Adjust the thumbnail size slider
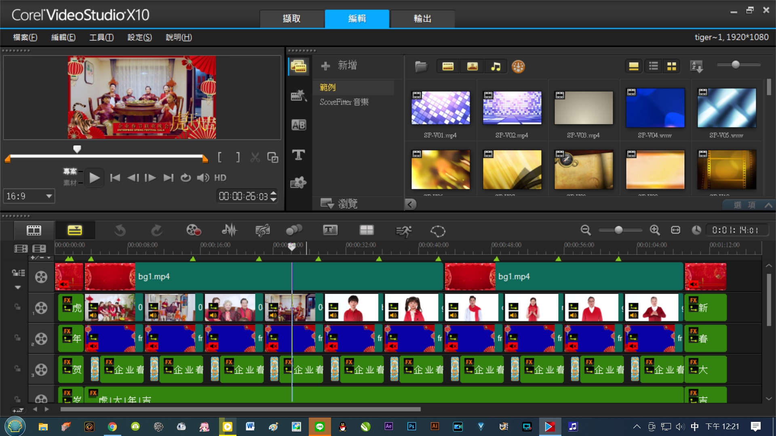The height and width of the screenshot is (436, 776). [736, 65]
